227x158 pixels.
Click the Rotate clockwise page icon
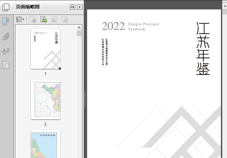pyautogui.click(x=65, y=19)
